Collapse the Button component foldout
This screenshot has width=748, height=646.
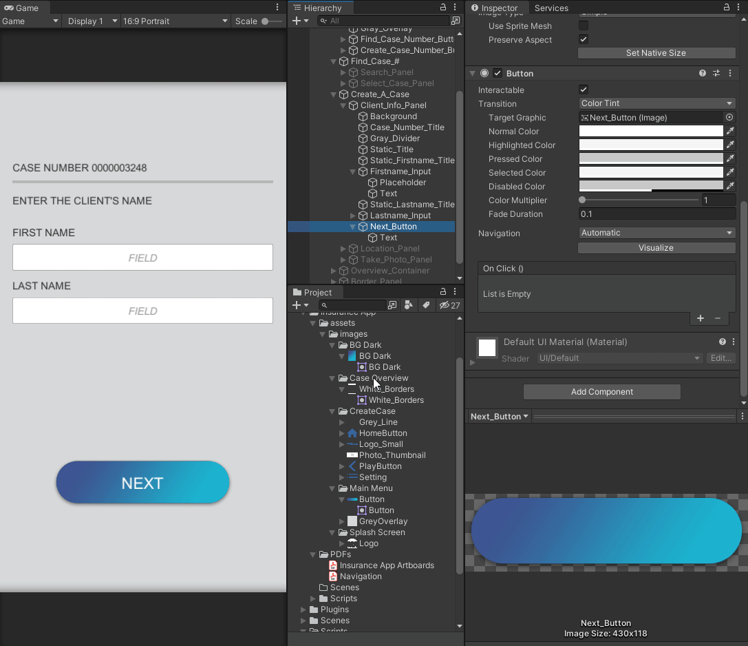(x=472, y=74)
